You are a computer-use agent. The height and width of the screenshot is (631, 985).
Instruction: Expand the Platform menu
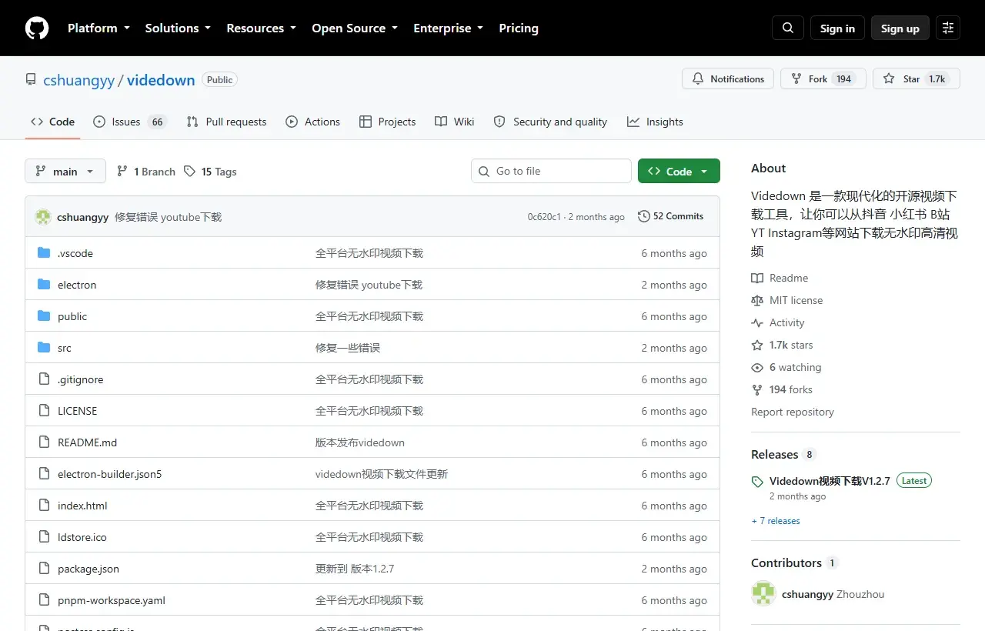tap(98, 28)
